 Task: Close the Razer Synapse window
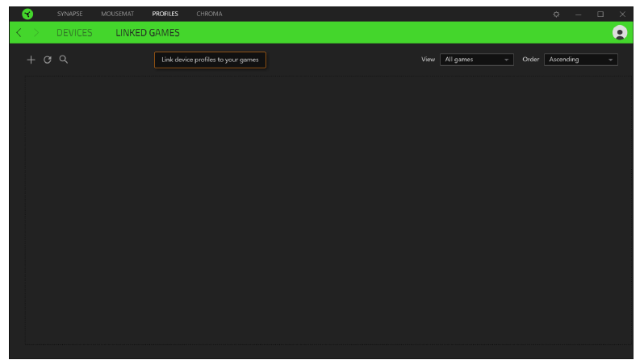(x=623, y=14)
